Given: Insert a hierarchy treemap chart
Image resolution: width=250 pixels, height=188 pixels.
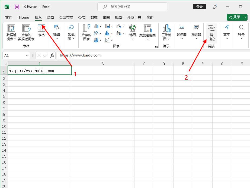Looking at the screenshot, I should [107, 26].
